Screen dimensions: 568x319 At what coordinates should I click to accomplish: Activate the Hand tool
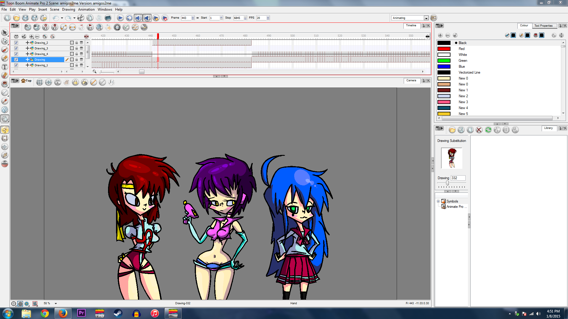click(5, 119)
